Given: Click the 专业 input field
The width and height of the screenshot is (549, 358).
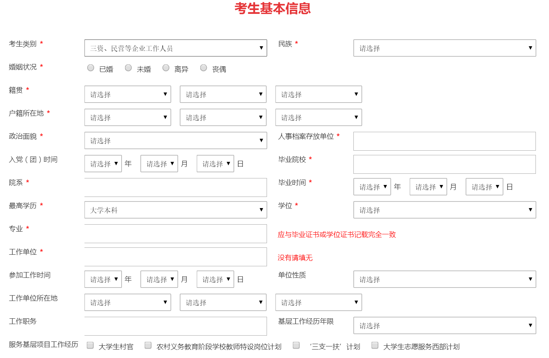Looking at the screenshot, I should click(x=176, y=234).
